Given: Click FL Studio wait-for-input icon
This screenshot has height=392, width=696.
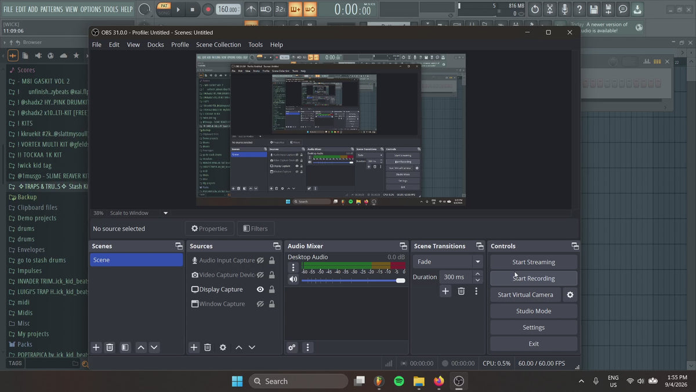Looking at the screenshot, I should point(266,9).
